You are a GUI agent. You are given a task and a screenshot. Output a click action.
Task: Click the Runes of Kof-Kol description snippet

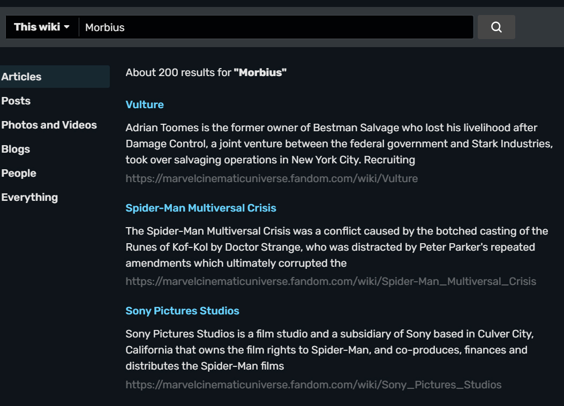(x=337, y=247)
